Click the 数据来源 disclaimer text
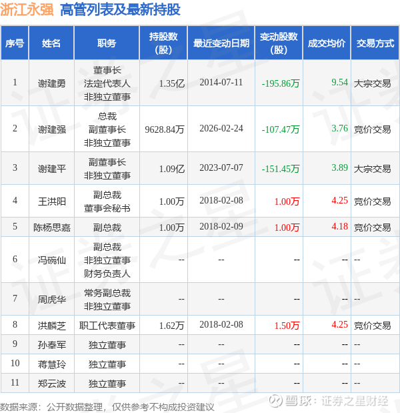 [107, 407]
